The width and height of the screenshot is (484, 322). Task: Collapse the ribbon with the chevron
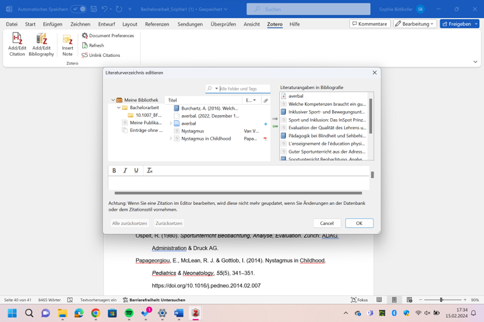click(475, 62)
